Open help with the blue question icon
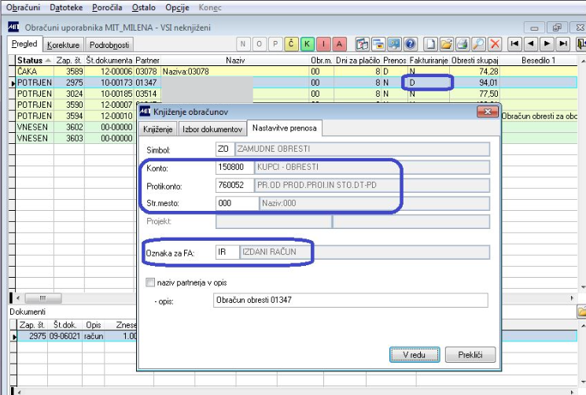 [x=411, y=44]
